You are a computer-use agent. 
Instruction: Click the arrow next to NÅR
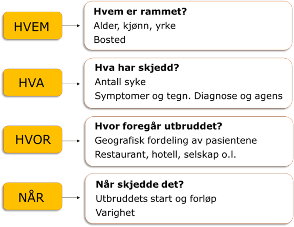pos(72,198)
